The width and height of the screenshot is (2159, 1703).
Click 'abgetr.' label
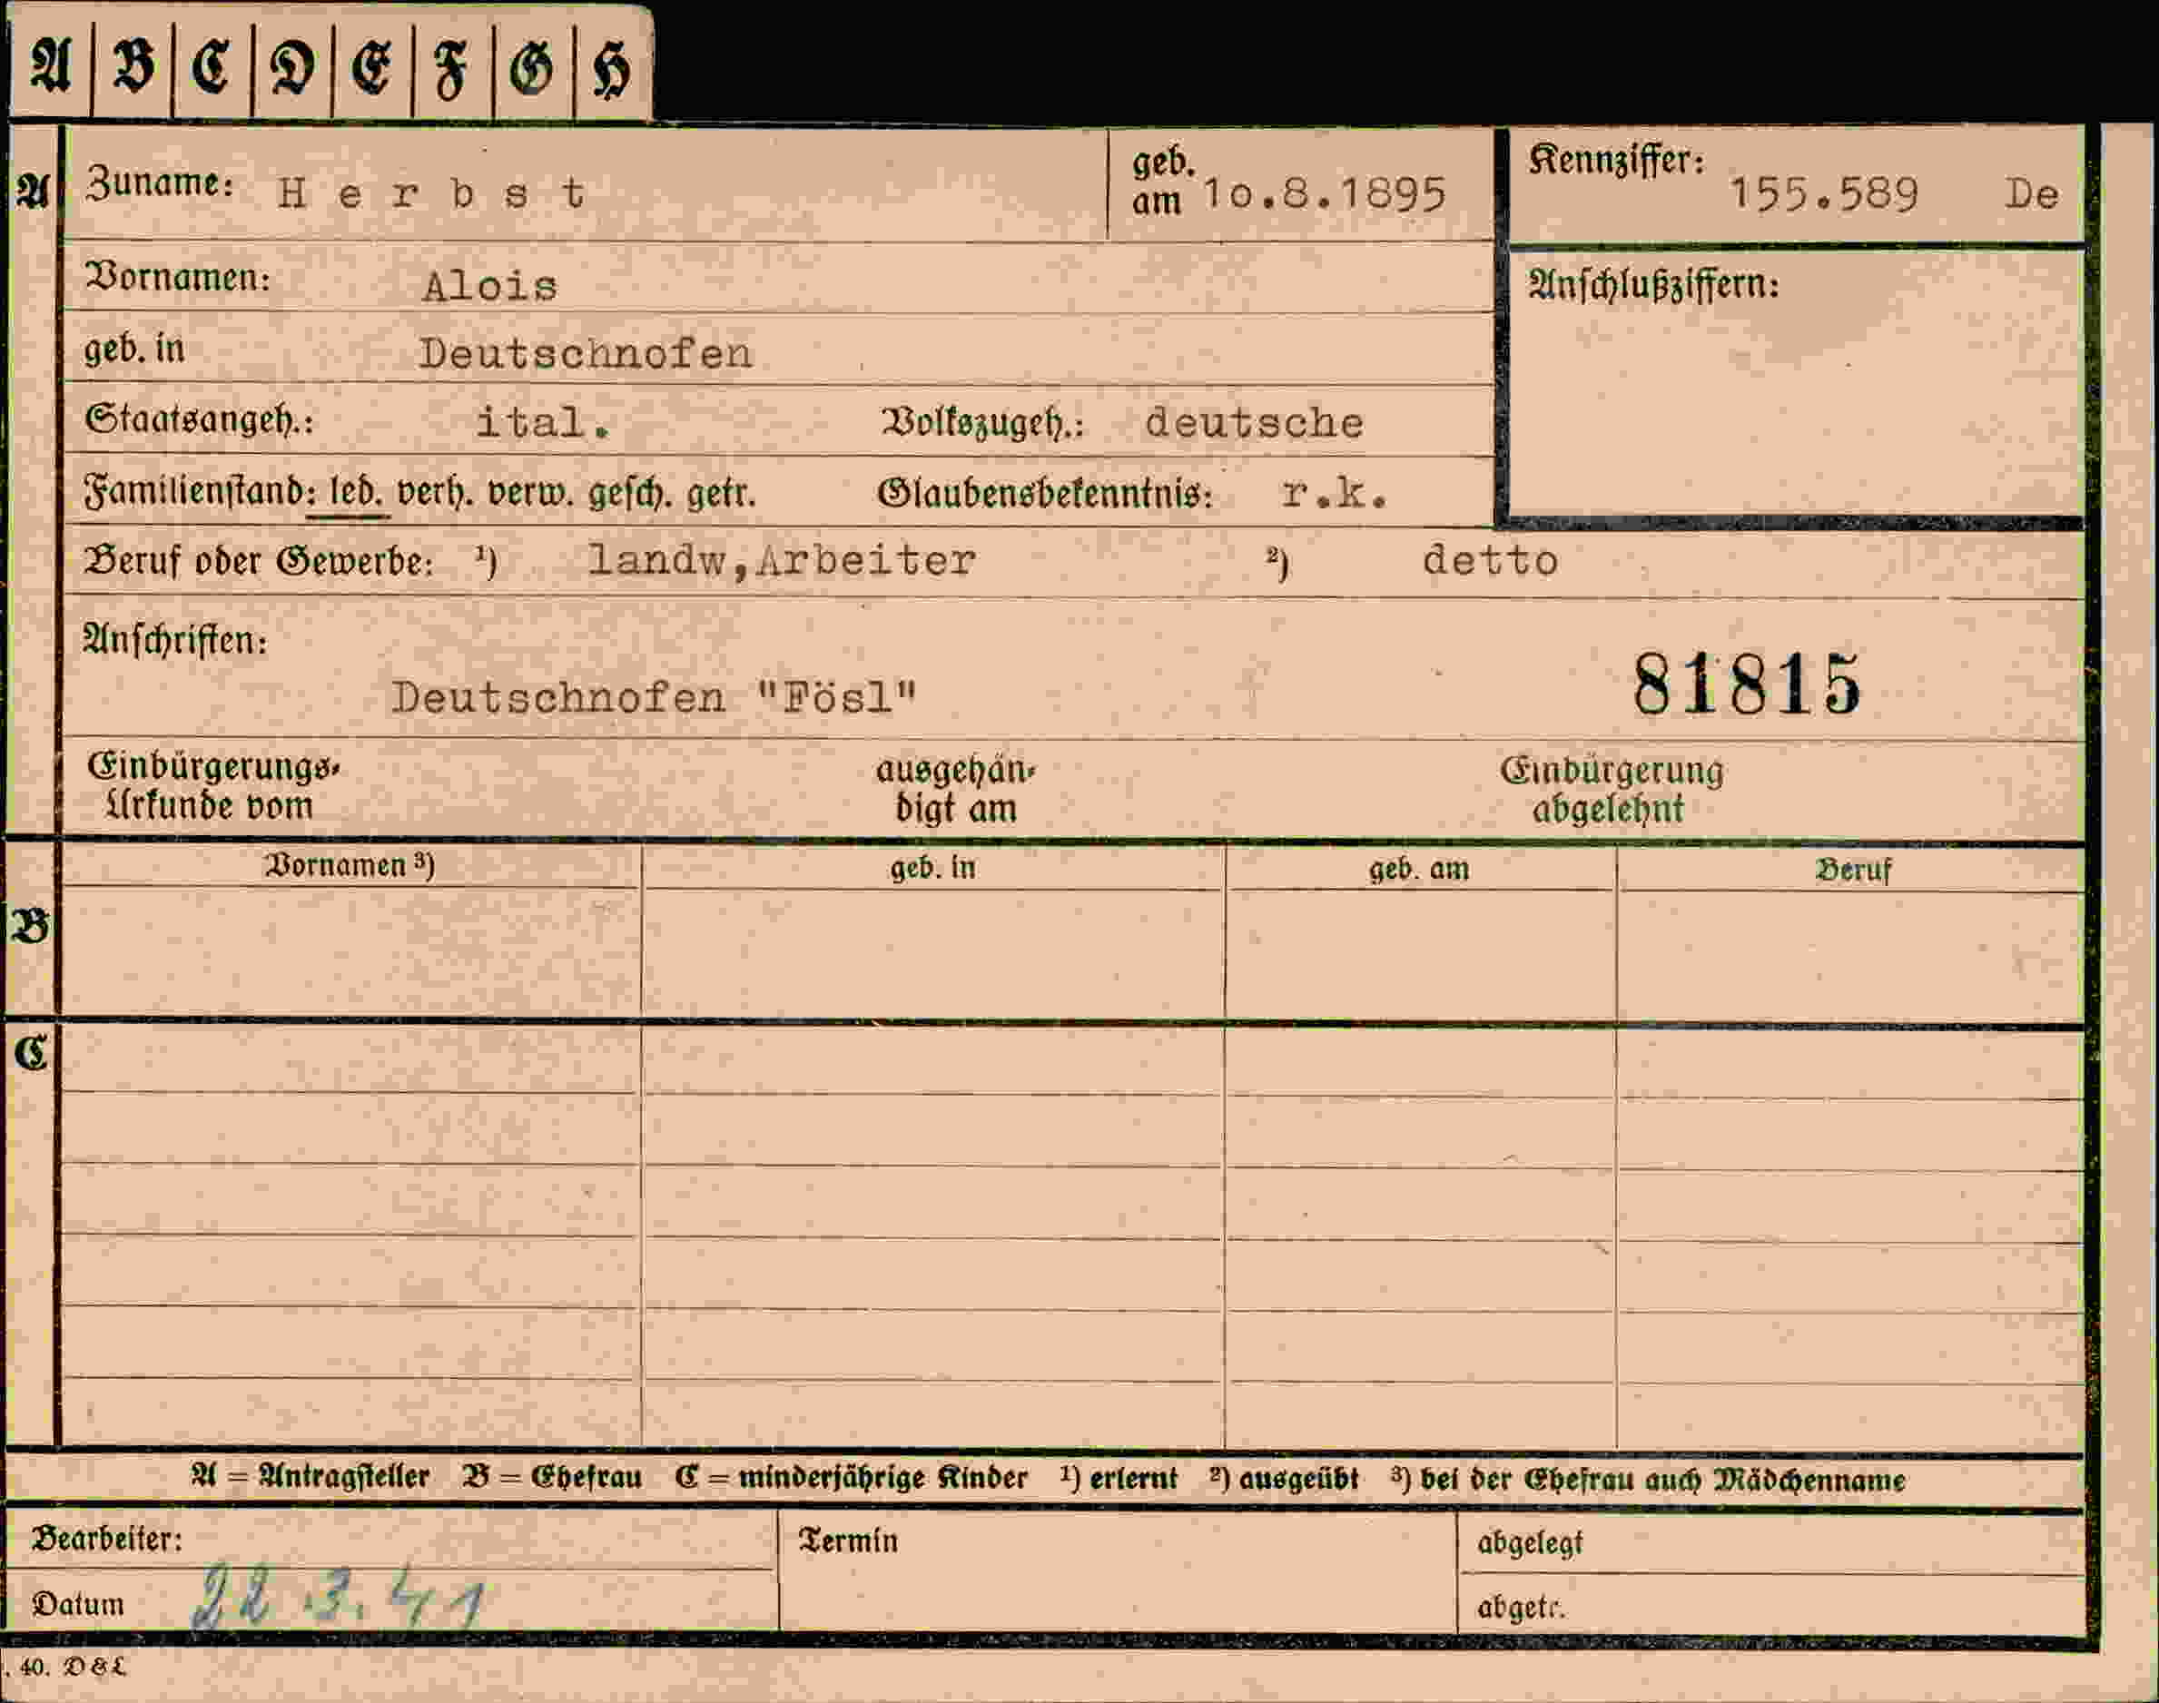pyautogui.click(x=1522, y=1608)
